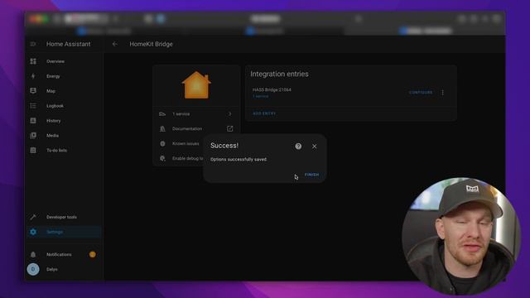The height and width of the screenshot is (298, 530).
Task: Click the Documentation book icon
Action: [x=162, y=129]
